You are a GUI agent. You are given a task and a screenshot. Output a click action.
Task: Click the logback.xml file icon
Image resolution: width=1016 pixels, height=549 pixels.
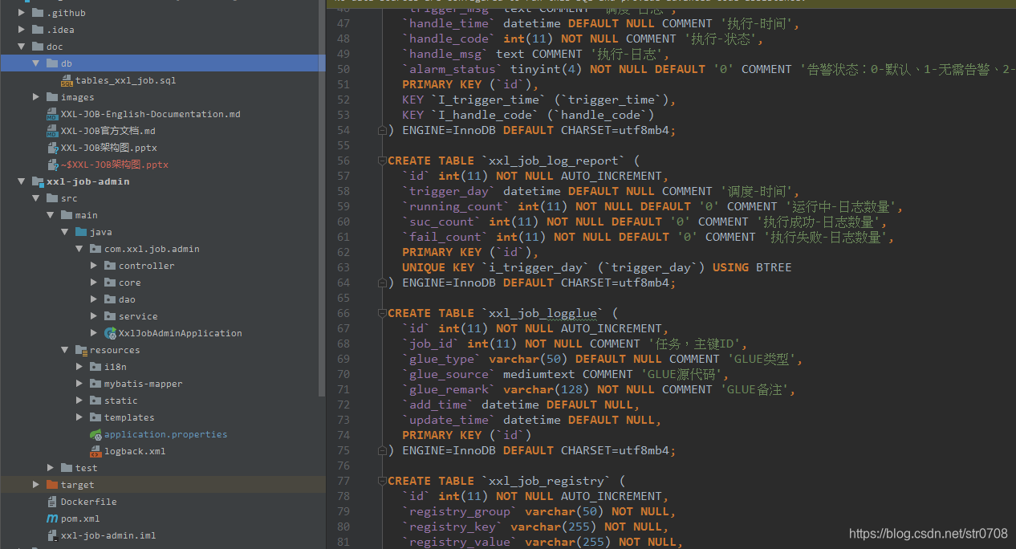coord(96,451)
